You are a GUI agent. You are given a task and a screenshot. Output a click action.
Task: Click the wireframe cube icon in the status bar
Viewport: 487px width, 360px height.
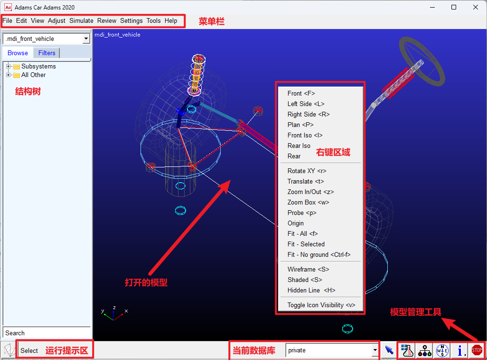pyautogui.click(x=9, y=350)
